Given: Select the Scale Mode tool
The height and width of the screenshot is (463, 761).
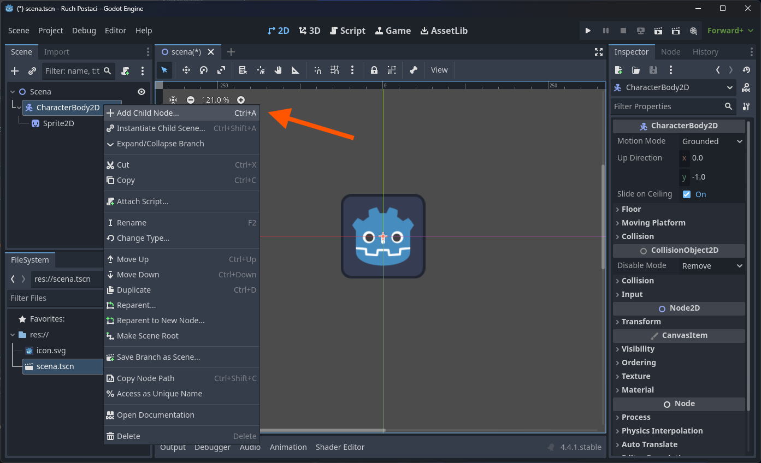Looking at the screenshot, I should (x=221, y=70).
